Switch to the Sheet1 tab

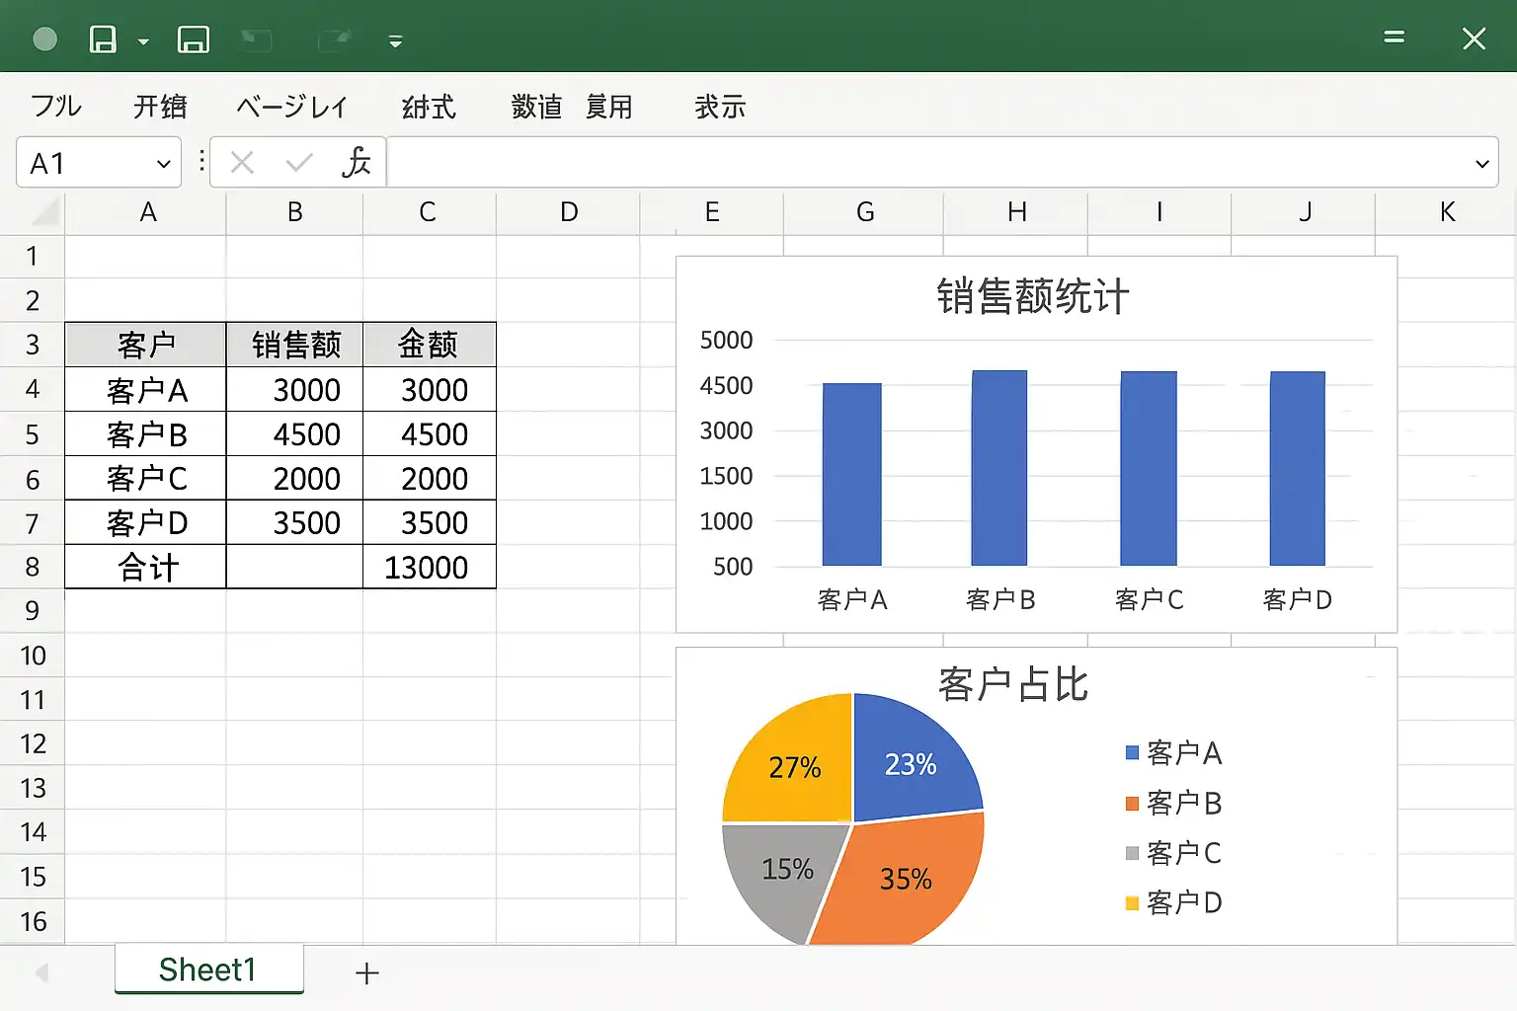(207, 970)
